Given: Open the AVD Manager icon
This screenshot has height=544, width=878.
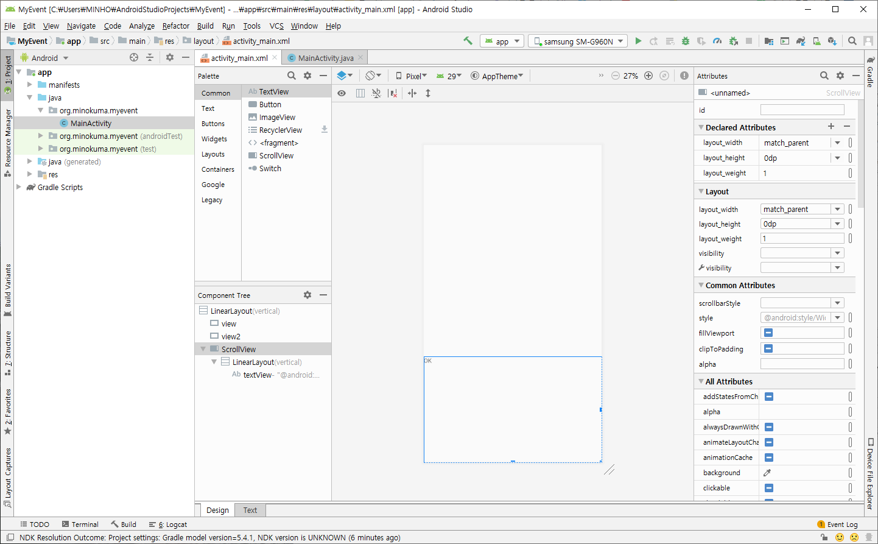Looking at the screenshot, I should click(817, 41).
